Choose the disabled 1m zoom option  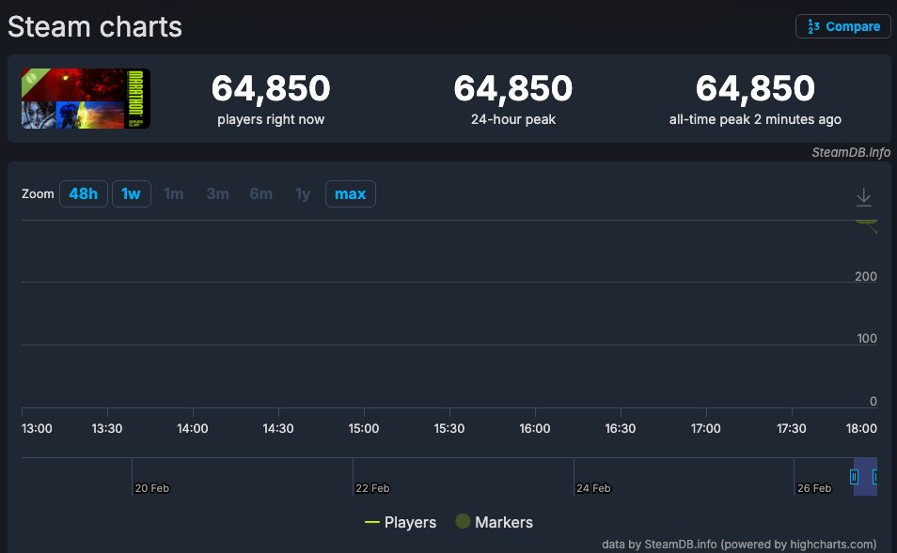pyautogui.click(x=173, y=193)
